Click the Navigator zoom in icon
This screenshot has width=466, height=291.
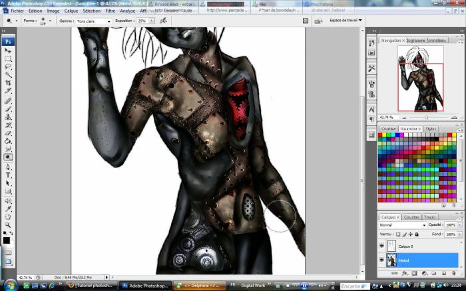454,118
